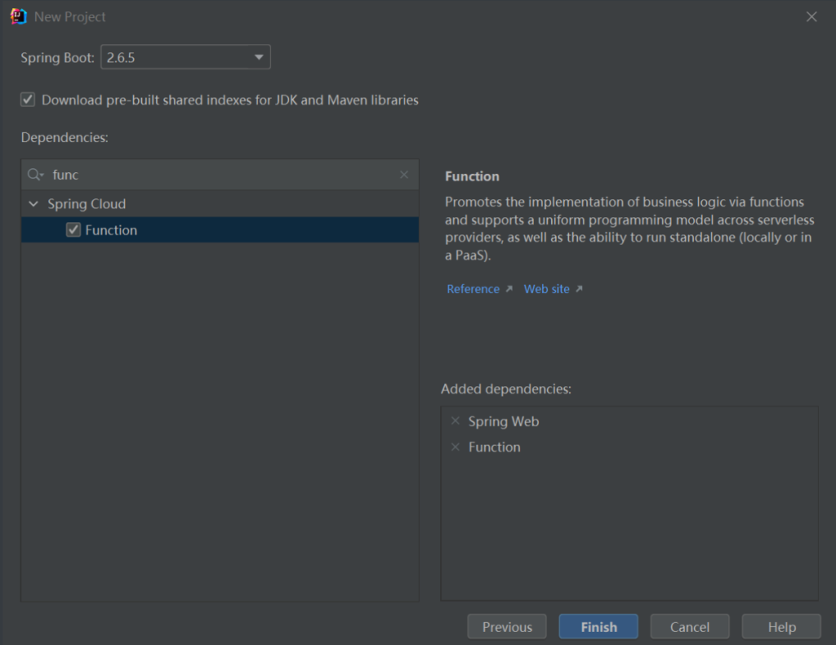The height and width of the screenshot is (645, 836).
Task: Click the 'New Project' title text
Action: coord(70,17)
